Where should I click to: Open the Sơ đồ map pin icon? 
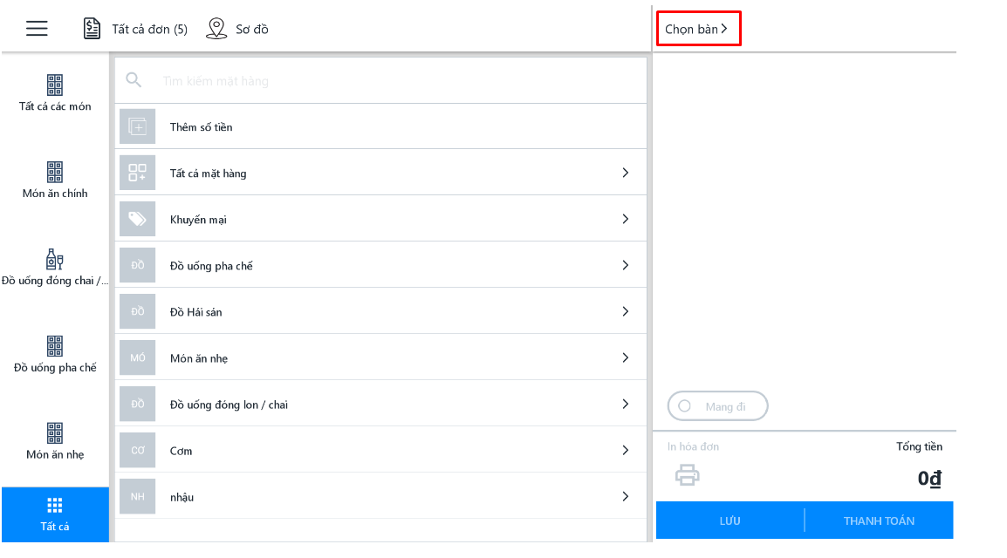[216, 28]
